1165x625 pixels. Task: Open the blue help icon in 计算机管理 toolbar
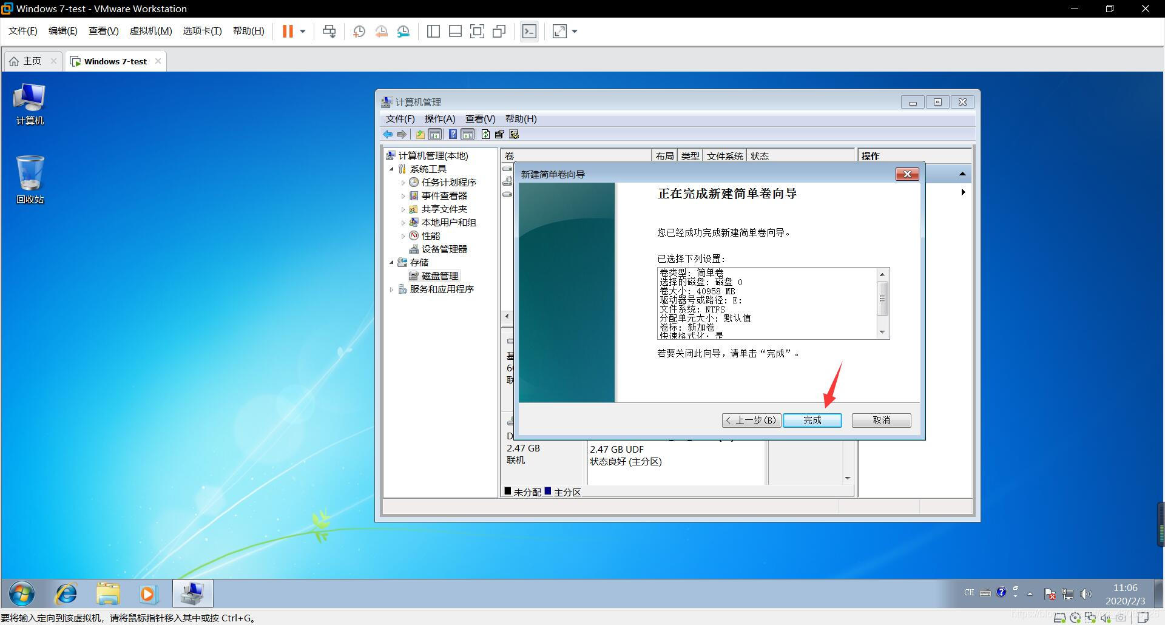[453, 135]
